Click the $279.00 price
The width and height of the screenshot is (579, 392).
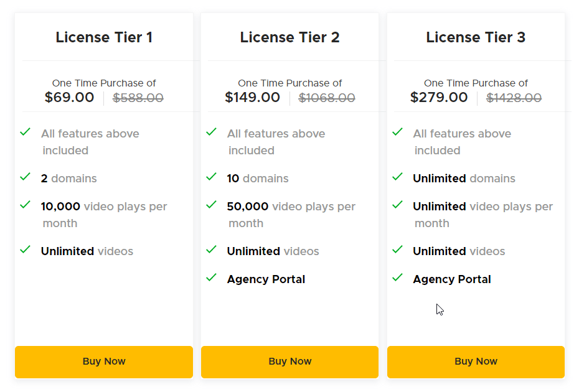(x=439, y=98)
